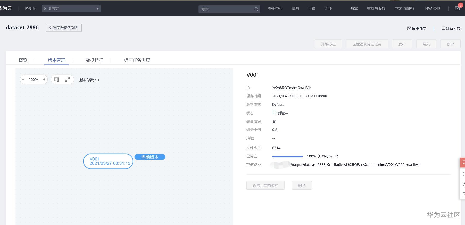Click the 创建中 status text
The width and height of the screenshot is (465, 225).
pyautogui.click(x=283, y=113)
